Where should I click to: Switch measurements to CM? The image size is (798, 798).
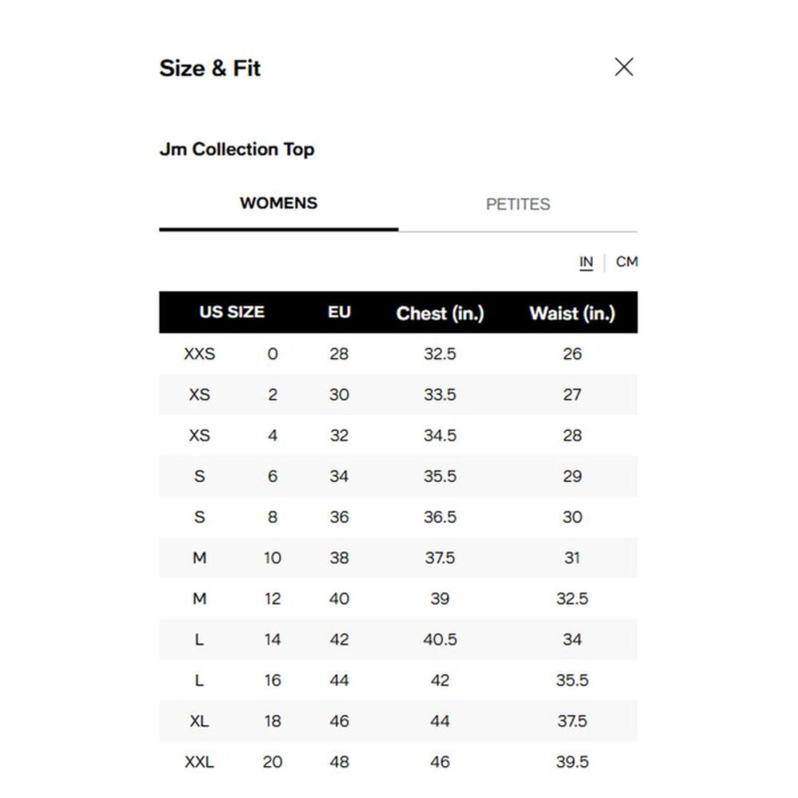click(626, 262)
